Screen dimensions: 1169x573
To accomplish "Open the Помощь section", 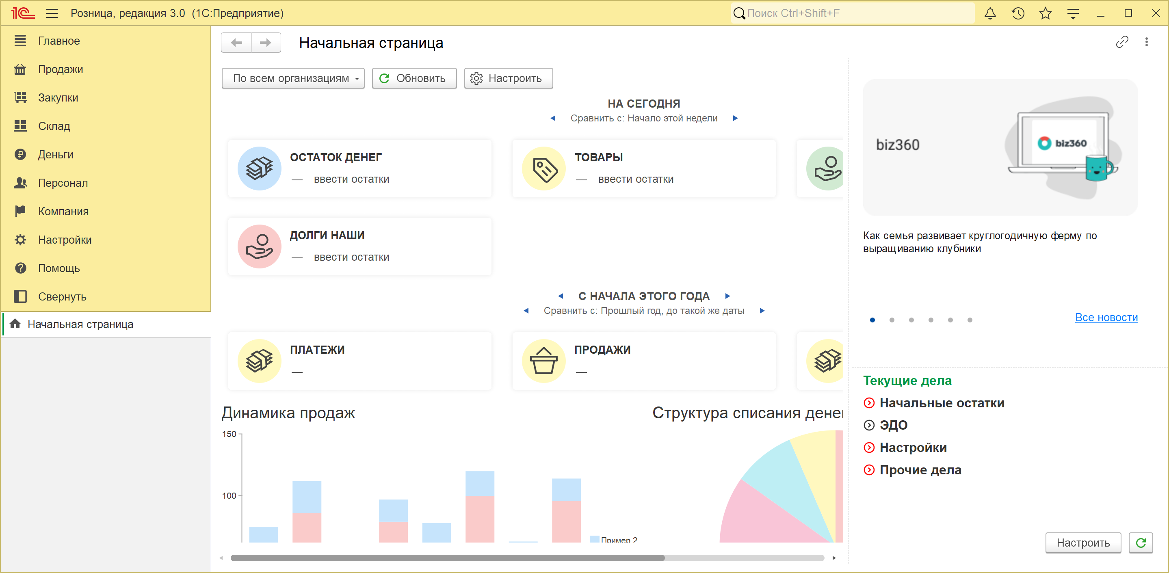I will point(105,268).
